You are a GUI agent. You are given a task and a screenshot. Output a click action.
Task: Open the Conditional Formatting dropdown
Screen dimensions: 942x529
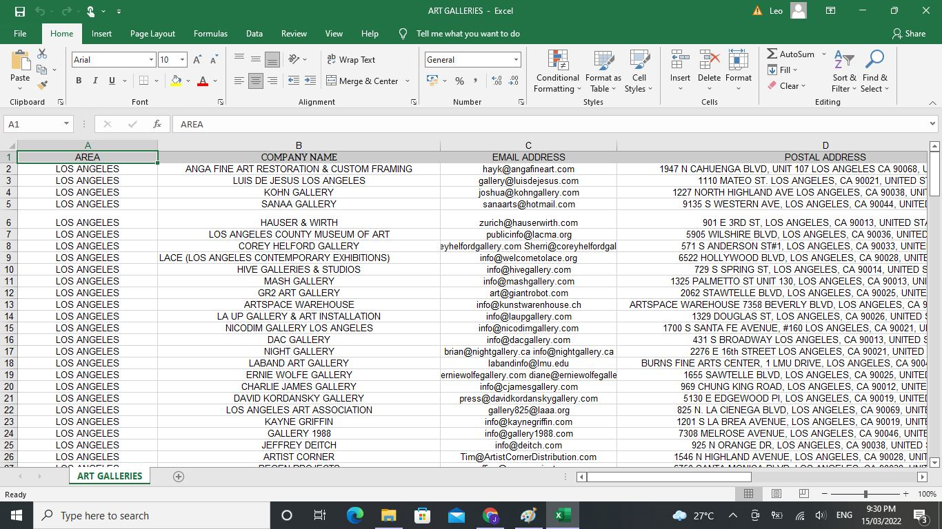click(x=558, y=71)
